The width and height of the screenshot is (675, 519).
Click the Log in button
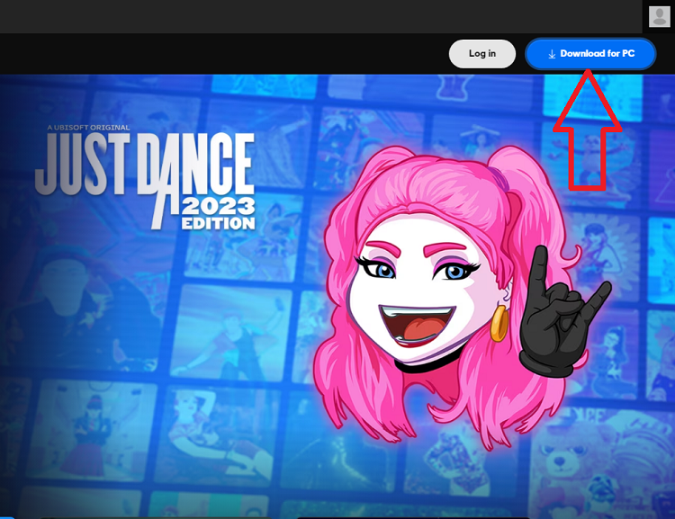(482, 54)
